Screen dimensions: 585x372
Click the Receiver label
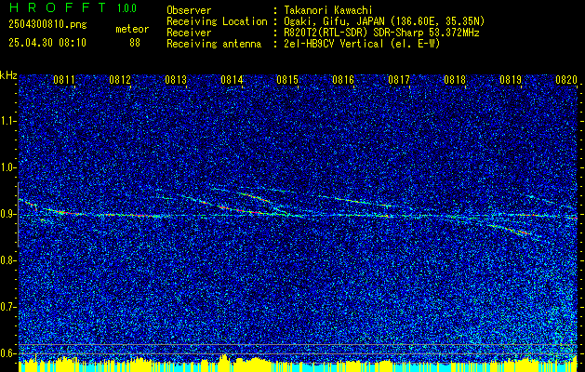[x=189, y=33]
